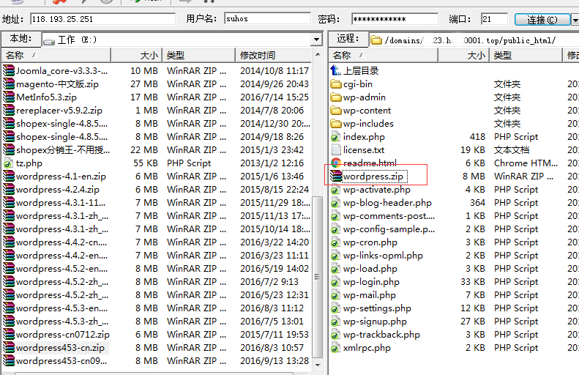Screen dimensions: 579x375
Task: Click the local drive icon beside 工作 (E:)
Action: click(x=49, y=41)
